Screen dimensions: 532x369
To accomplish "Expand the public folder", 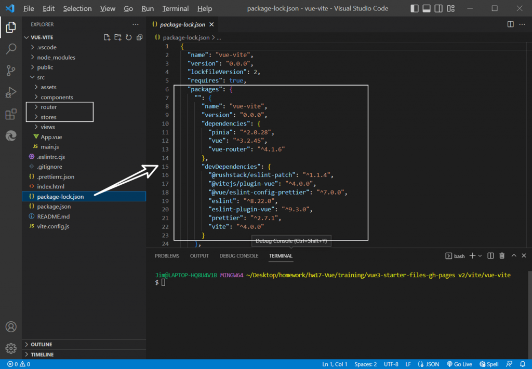I will coord(84,67).
